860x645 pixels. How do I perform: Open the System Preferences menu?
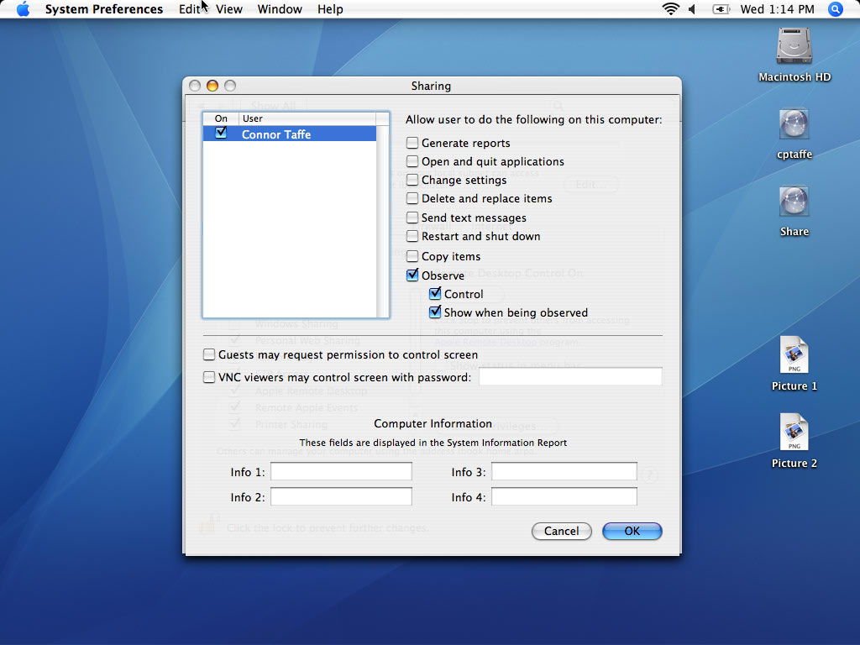pos(103,9)
